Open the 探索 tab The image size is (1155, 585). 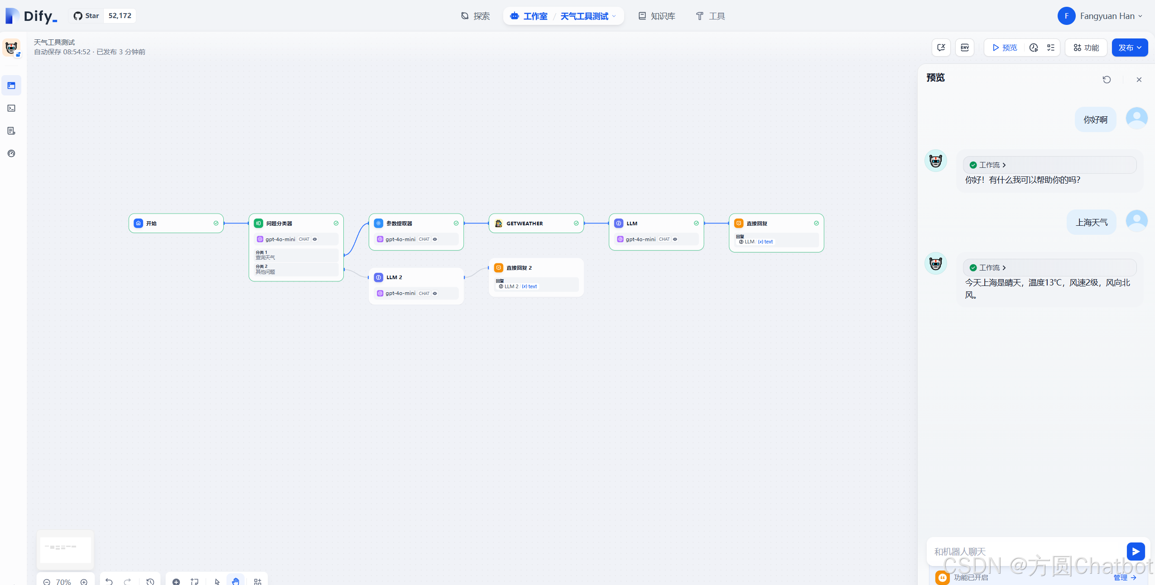coord(475,16)
